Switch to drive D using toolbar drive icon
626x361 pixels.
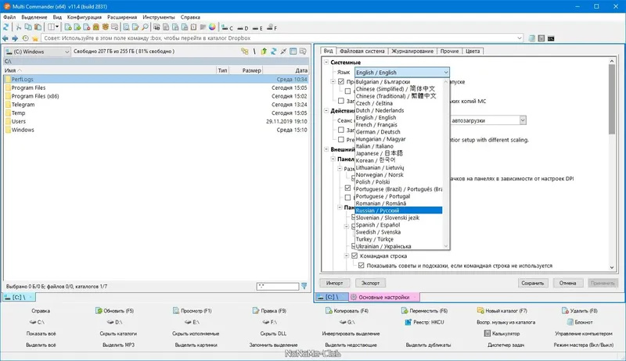[x=243, y=27]
